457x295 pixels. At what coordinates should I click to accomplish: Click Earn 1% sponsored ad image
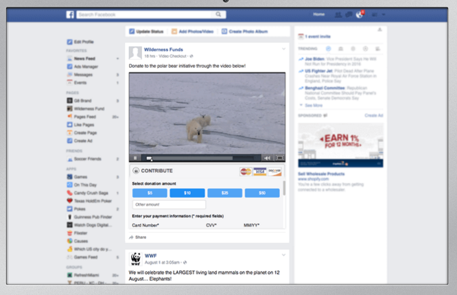(341, 145)
